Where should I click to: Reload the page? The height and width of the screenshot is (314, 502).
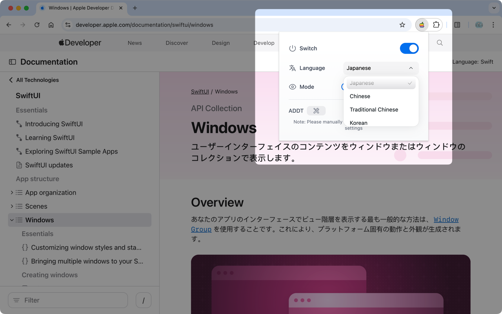[x=37, y=25]
